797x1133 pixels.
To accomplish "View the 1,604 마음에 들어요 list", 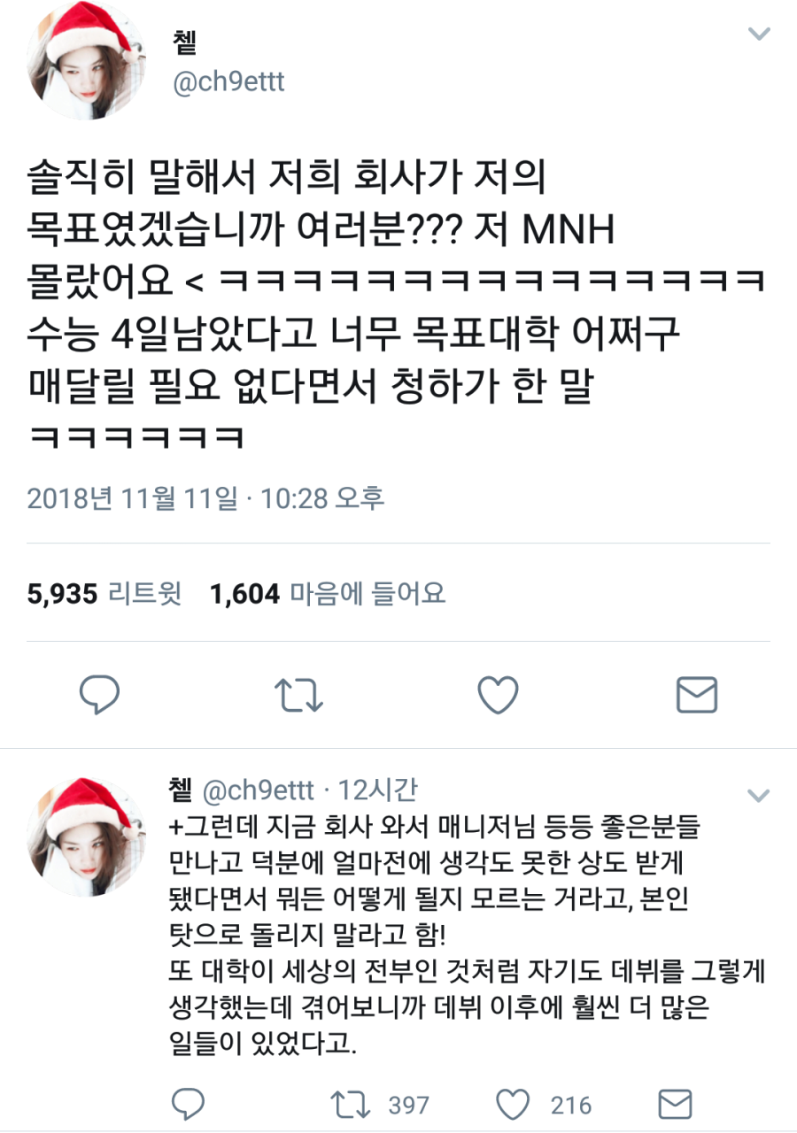I will 328,593.
